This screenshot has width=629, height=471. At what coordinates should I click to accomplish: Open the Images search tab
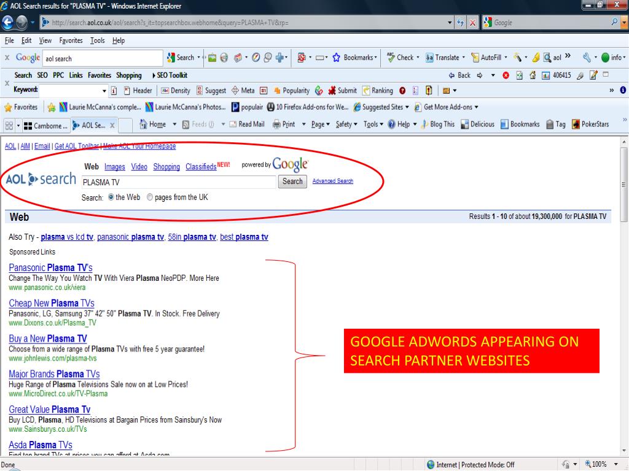(x=115, y=167)
